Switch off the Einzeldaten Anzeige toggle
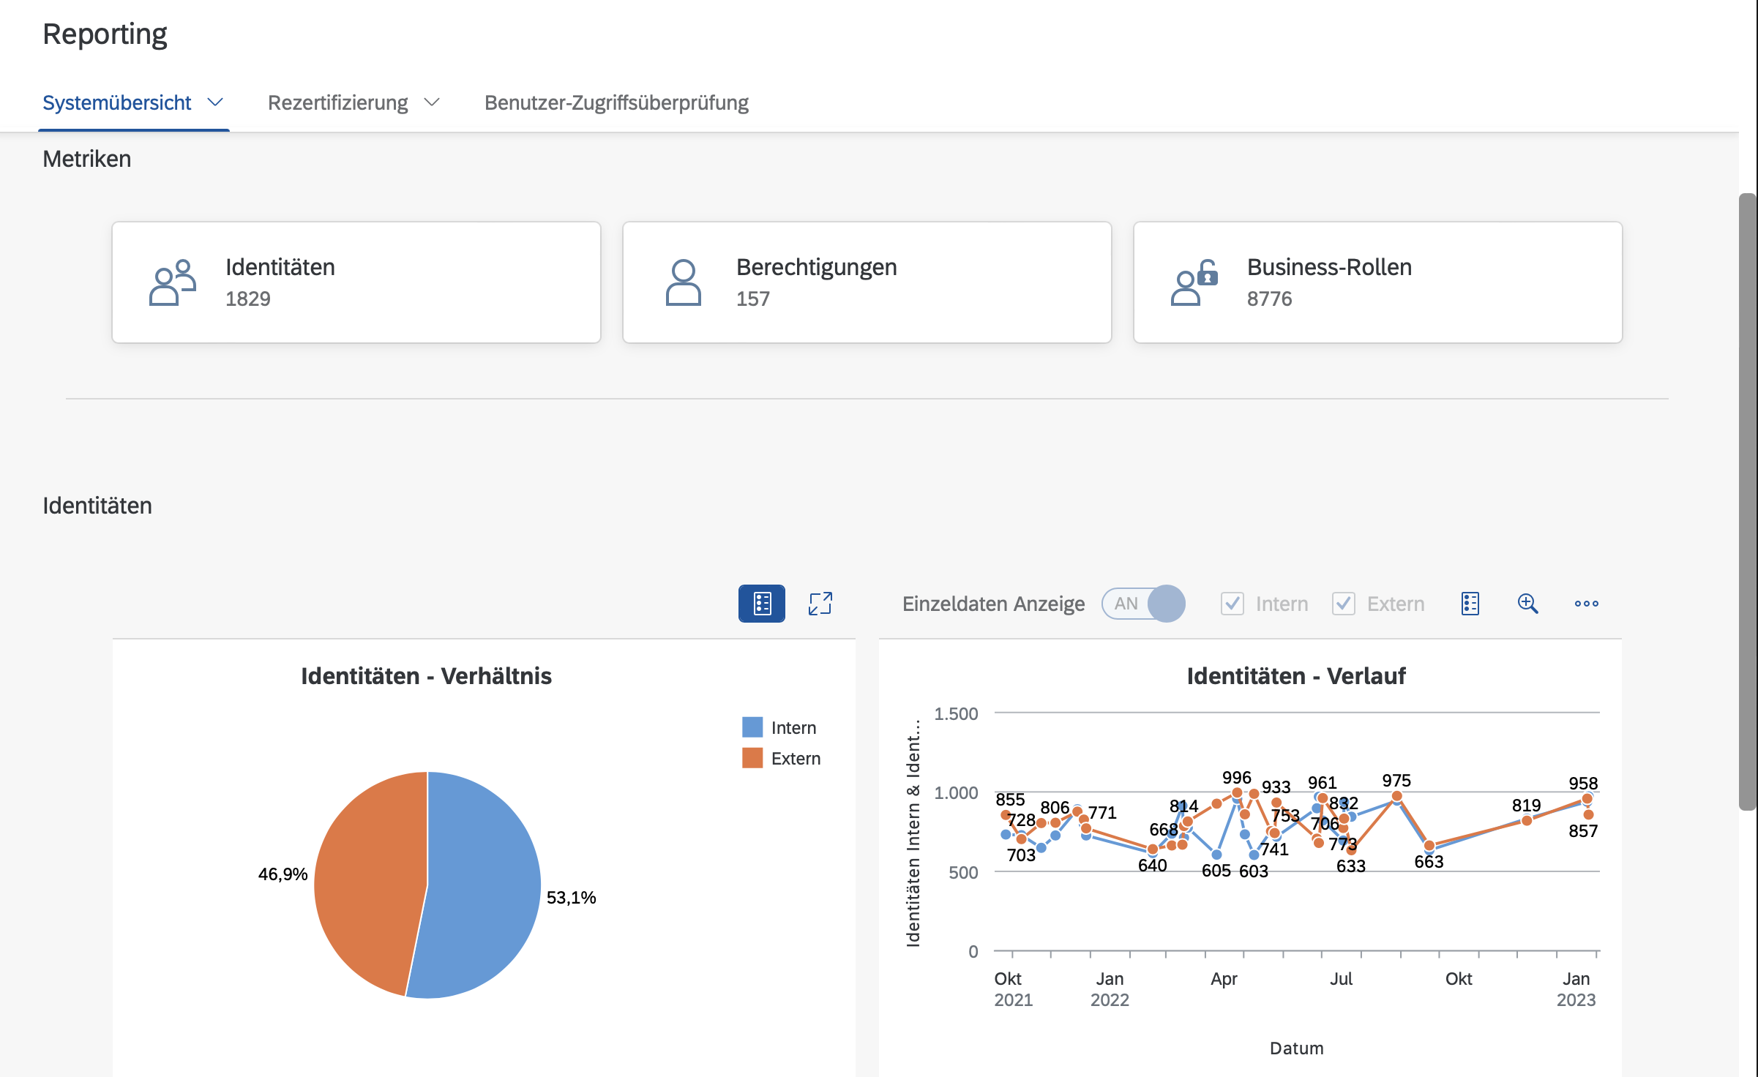This screenshot has width=1758, height=1077. point(1143,604)
